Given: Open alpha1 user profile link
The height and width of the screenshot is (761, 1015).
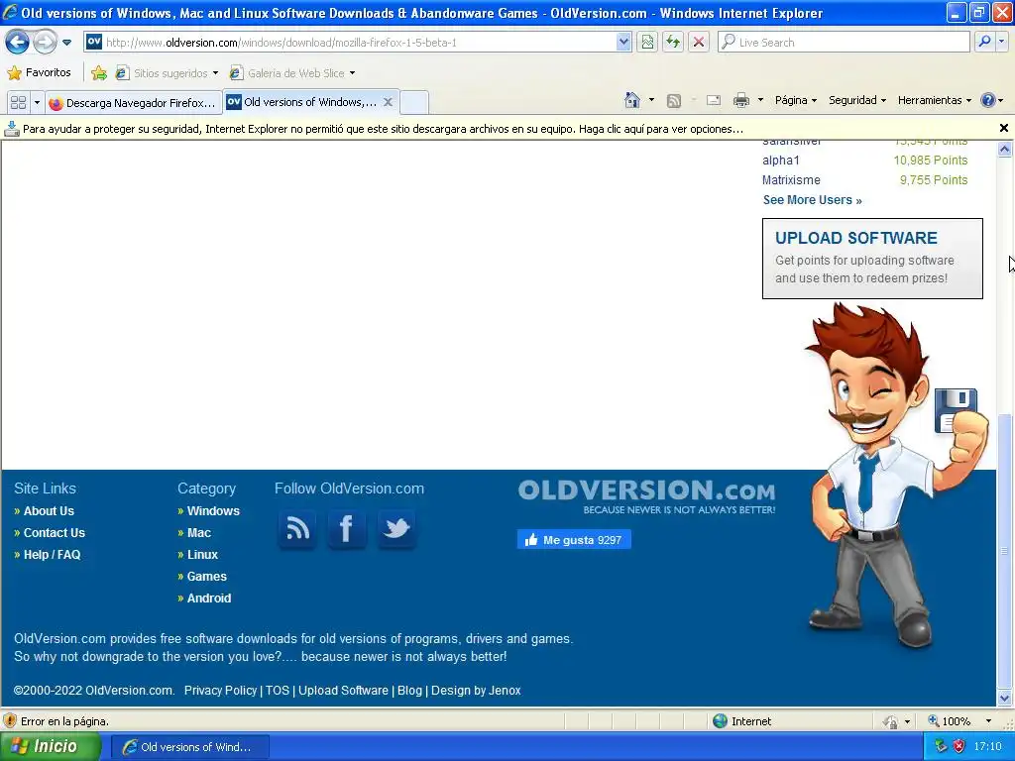Looking at the screenshot, I should (781, 161).
